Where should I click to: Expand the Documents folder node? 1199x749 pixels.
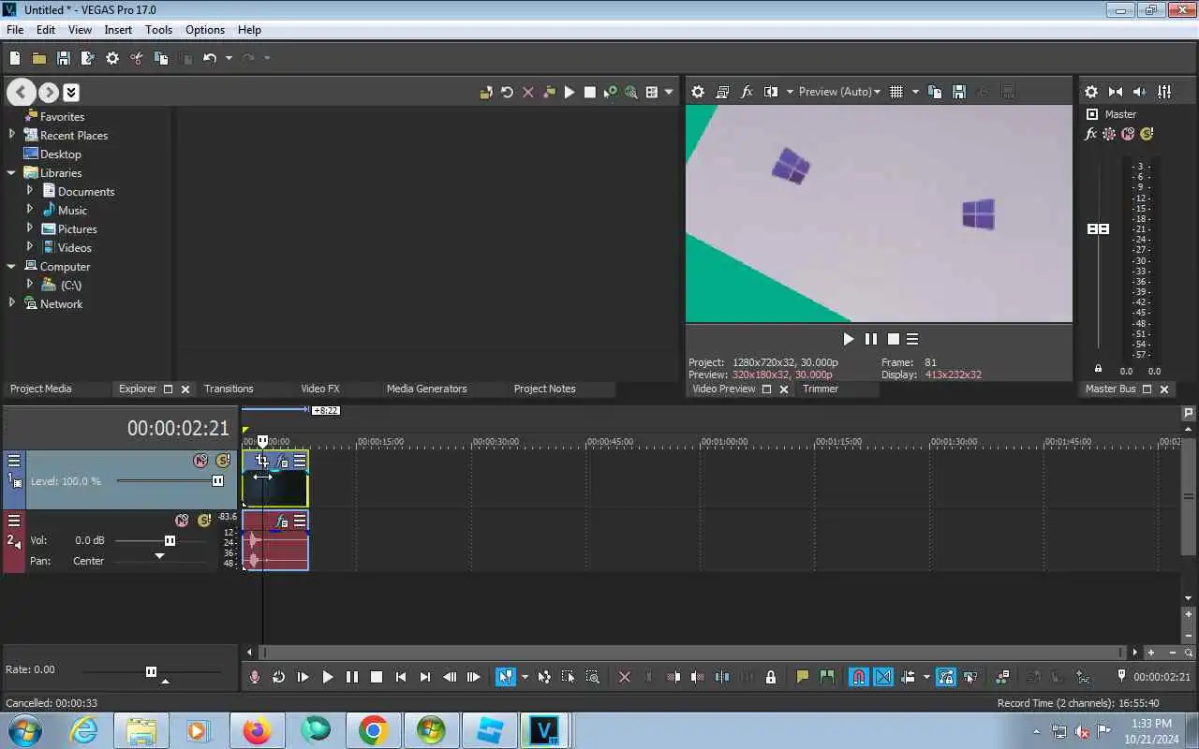(30, 191)
